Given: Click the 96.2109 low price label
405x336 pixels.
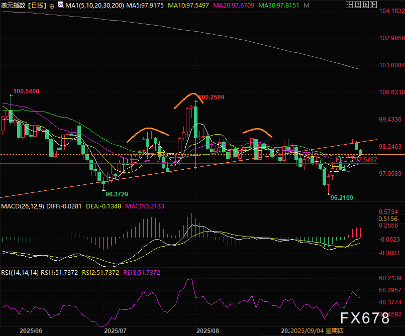Looking at the screenshot, I should tap(342, 198).
